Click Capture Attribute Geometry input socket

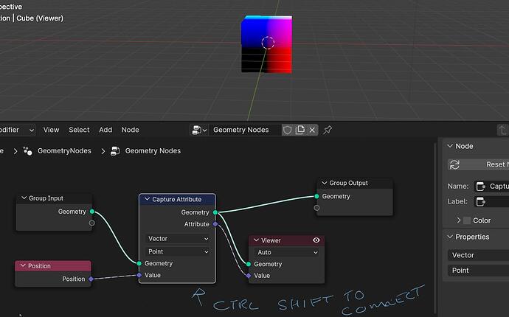pyautogui.click(x=139, y=263)
